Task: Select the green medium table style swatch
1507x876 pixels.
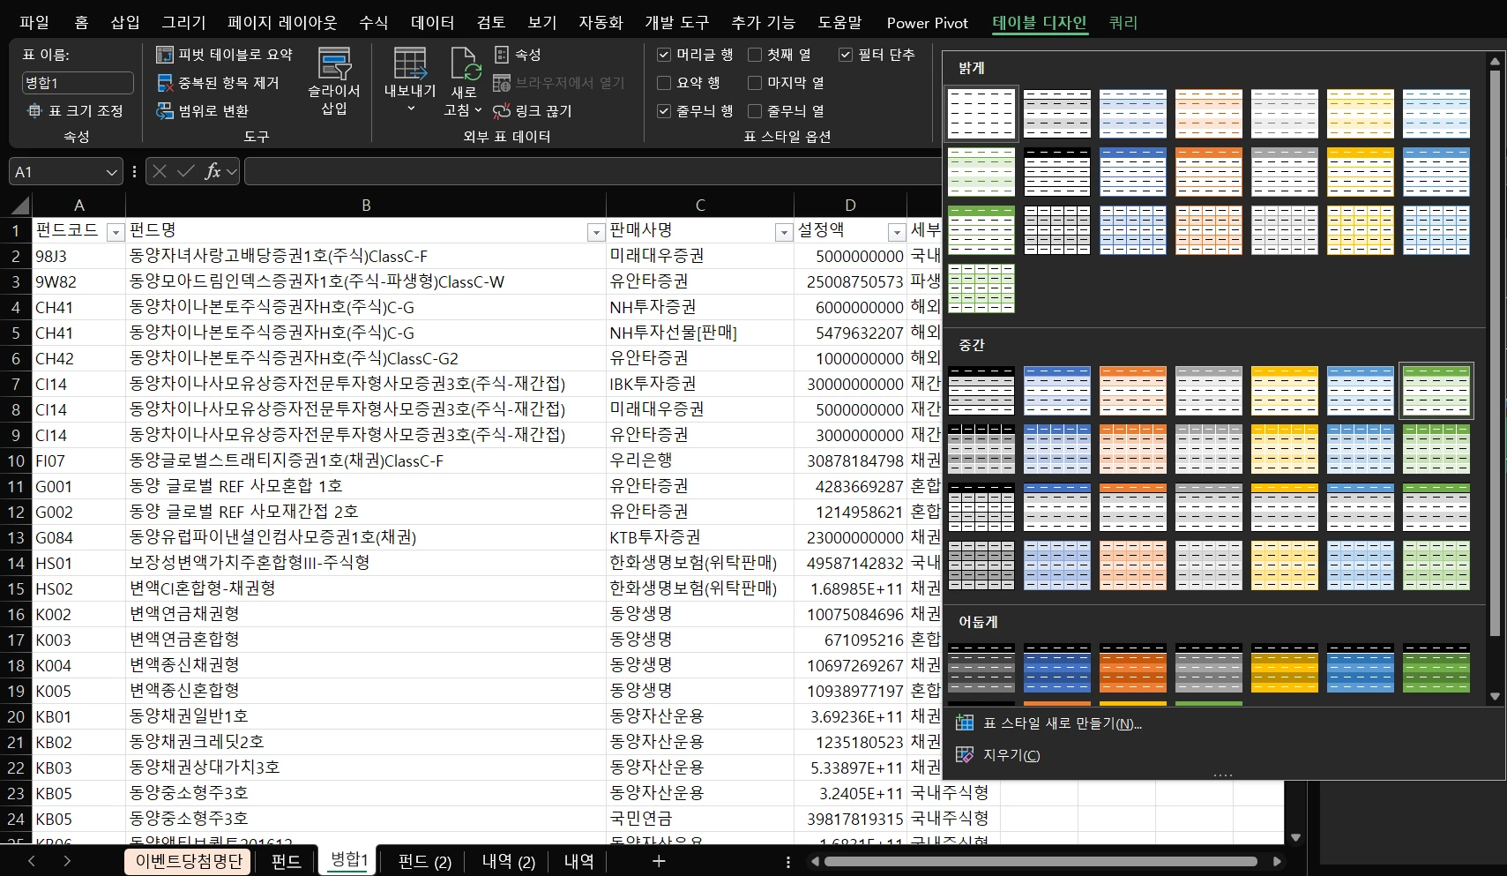Action: coord(1436,391)
